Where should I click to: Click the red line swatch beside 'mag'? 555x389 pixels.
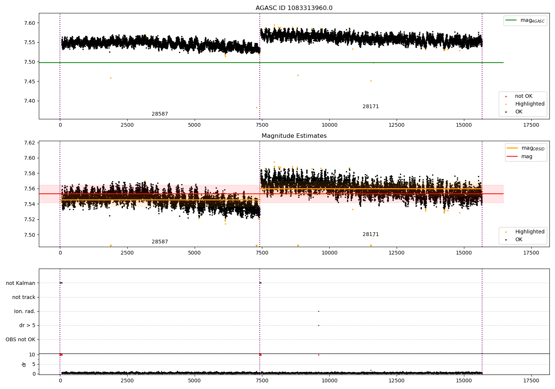click(512, 156)
